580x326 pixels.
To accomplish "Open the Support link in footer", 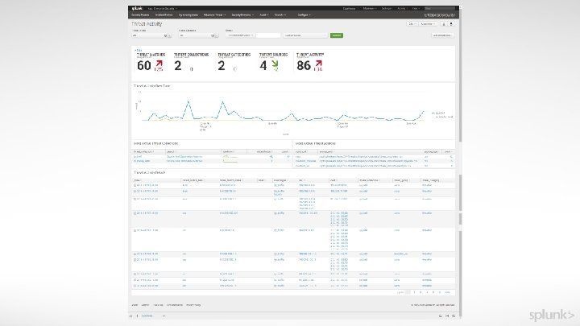I will (145, 305).
